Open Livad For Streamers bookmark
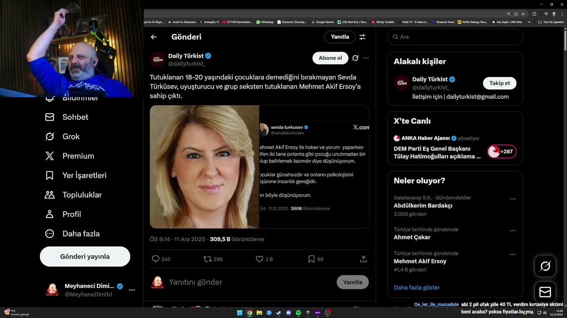The width and height of the screenshot is (567, 318). [182, 22]
